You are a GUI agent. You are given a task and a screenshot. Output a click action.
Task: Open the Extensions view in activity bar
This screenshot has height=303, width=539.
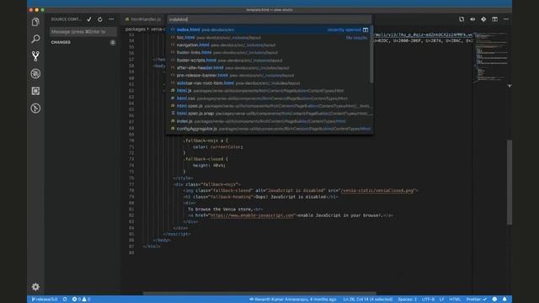35,91
